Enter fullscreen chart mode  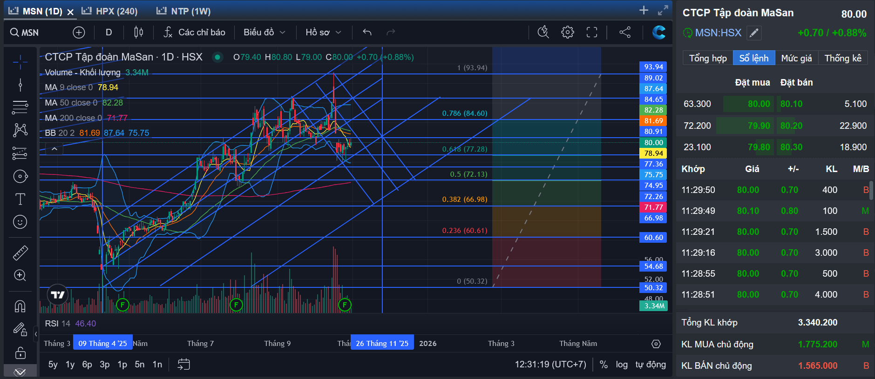(x=592, y=32)
